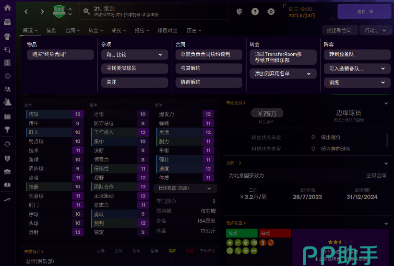This screenshot has width=394, height=266.
Task: Click the trophy competitions icon in sidebar
Action: 7,129
